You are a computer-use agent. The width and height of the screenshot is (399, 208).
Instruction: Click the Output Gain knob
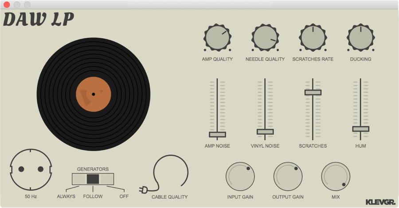(x=288, y=177)
